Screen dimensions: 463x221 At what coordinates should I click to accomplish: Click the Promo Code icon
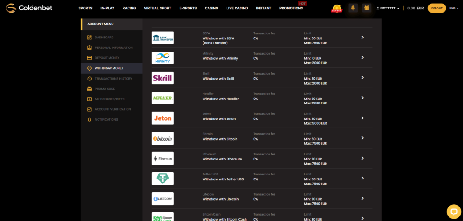tap(90, 89)
